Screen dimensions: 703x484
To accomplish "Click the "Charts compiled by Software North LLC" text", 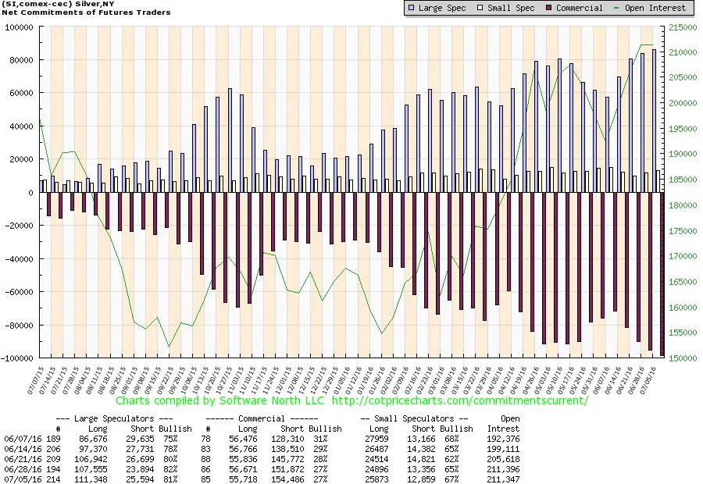I will point(219,400).
